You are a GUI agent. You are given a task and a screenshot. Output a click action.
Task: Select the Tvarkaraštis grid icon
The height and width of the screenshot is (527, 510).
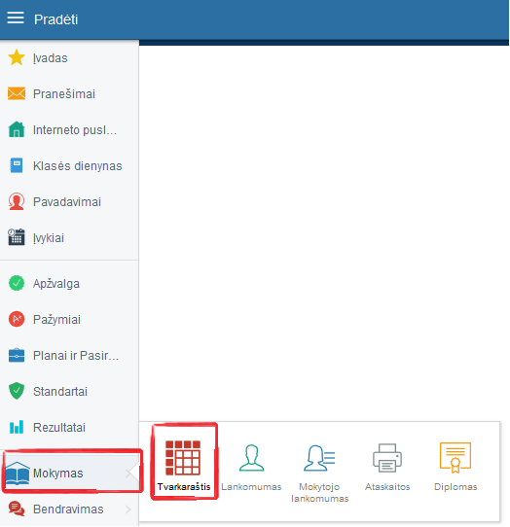(183, 458)
